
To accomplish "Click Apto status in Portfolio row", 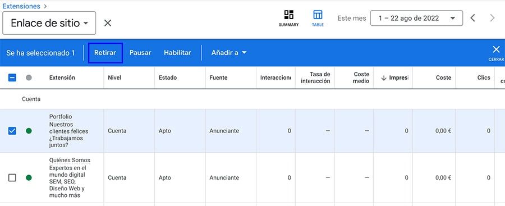I will point(165,131).
